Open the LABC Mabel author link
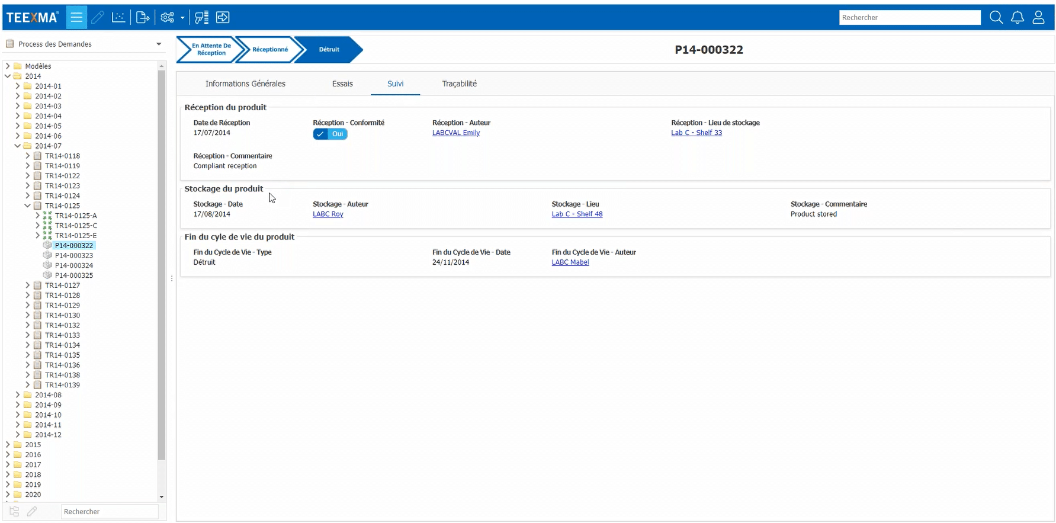This screenshot has width=1056, height=523. tap(570, 262)
